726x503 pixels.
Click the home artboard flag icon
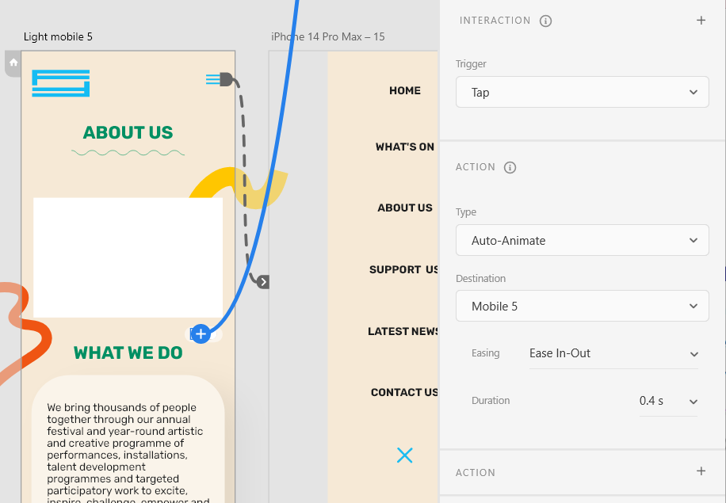pyautogui.click(x=13, y=63)
